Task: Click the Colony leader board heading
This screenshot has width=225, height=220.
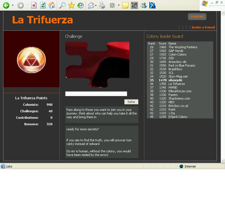Action: click(x=165, y=36)
